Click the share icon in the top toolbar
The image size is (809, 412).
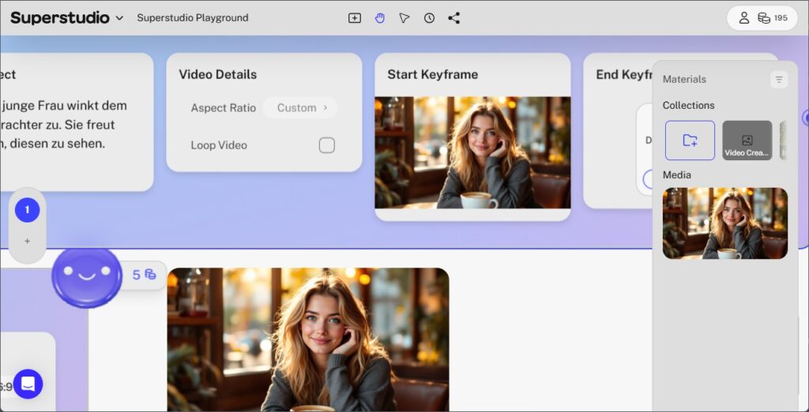tap(454, 18)
